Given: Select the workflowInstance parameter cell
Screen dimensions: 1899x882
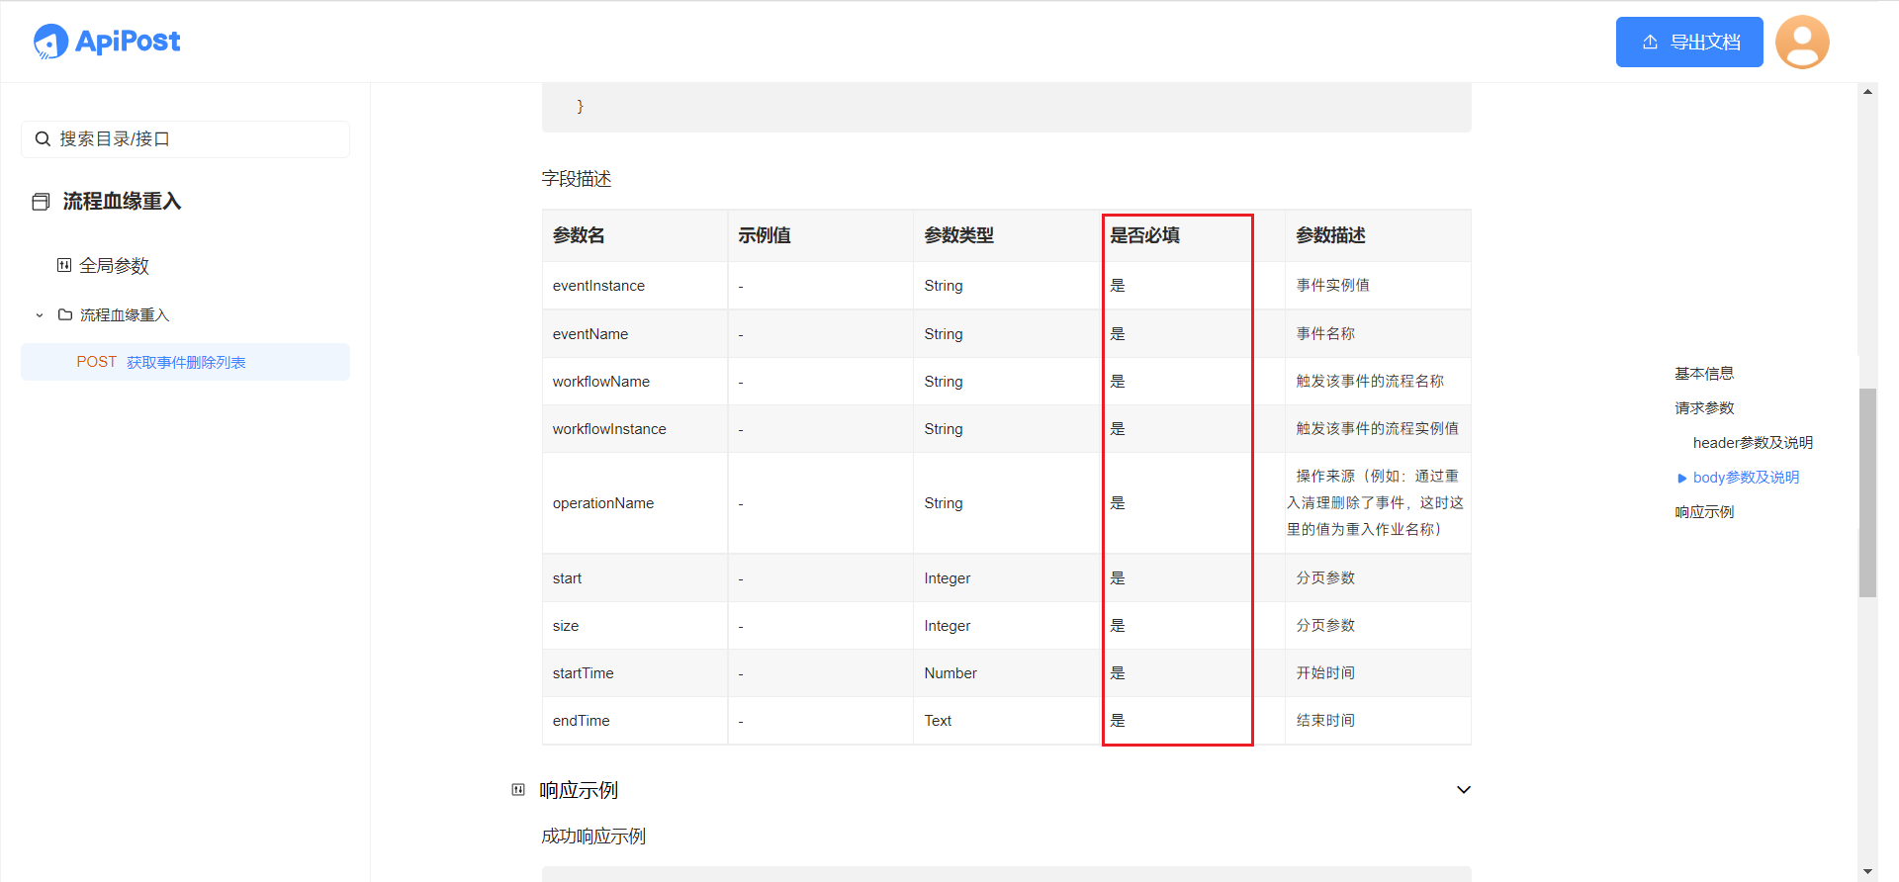Looking at the screenshot, I should point(635,429).
